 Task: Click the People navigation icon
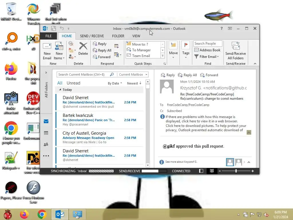point(46,144)
